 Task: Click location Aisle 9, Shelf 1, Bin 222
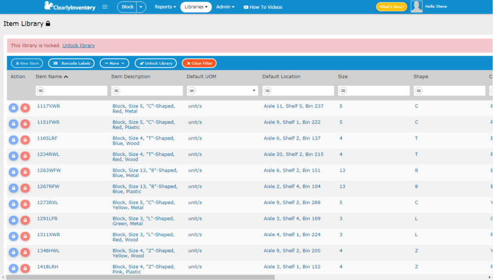point(292,122)
